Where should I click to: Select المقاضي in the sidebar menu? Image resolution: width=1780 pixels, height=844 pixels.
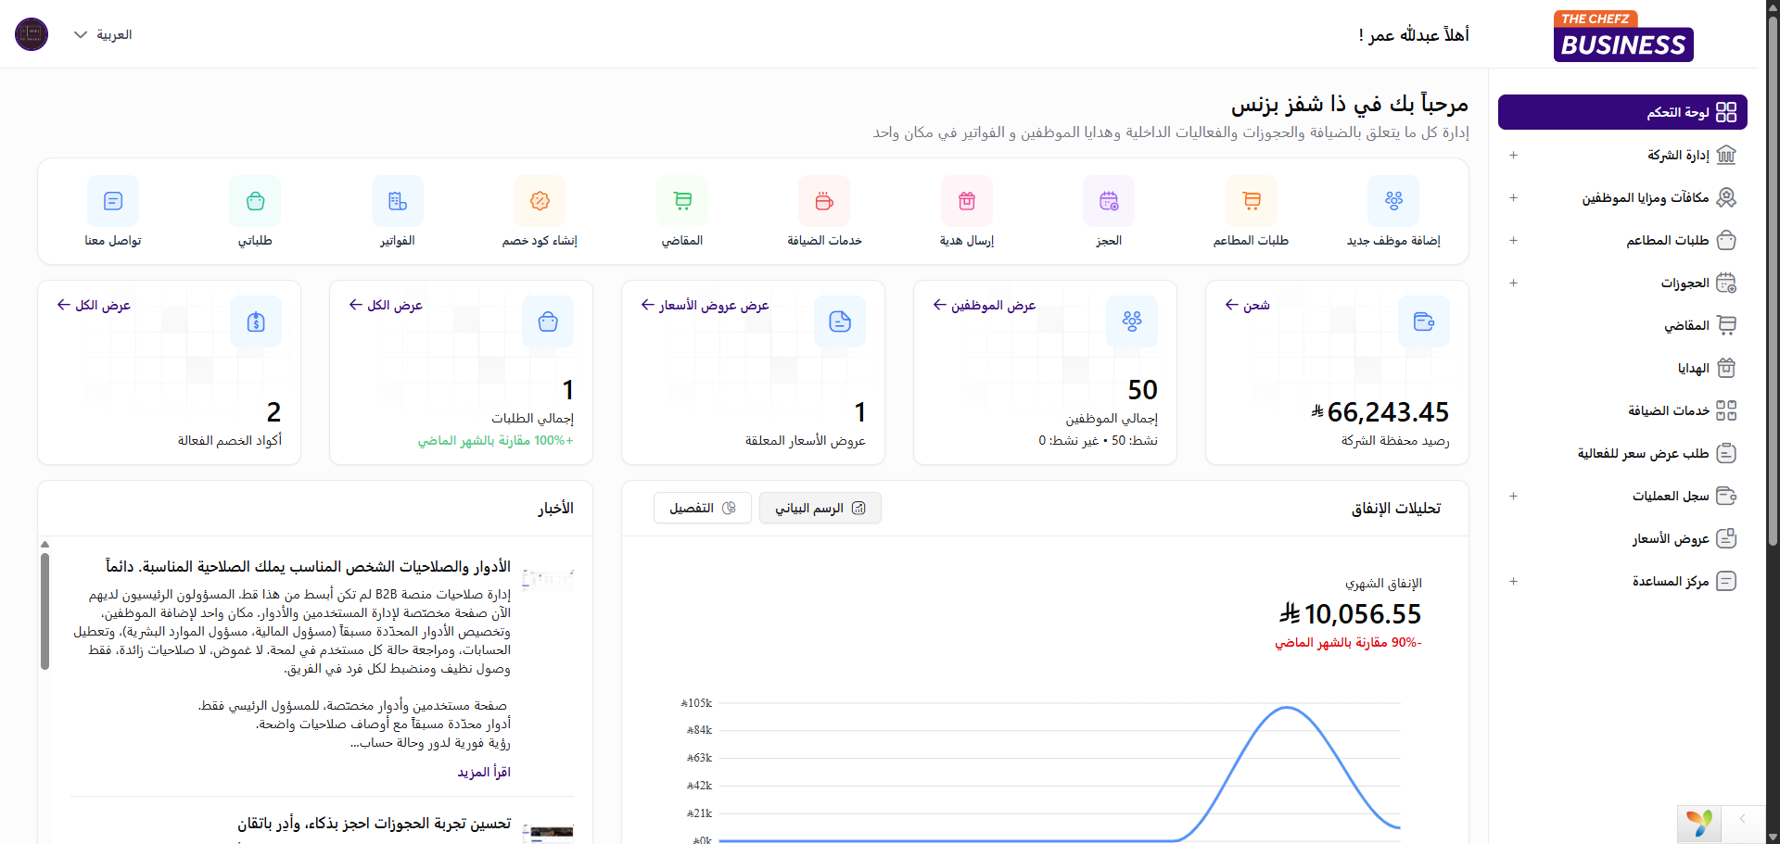point(1622,325)
